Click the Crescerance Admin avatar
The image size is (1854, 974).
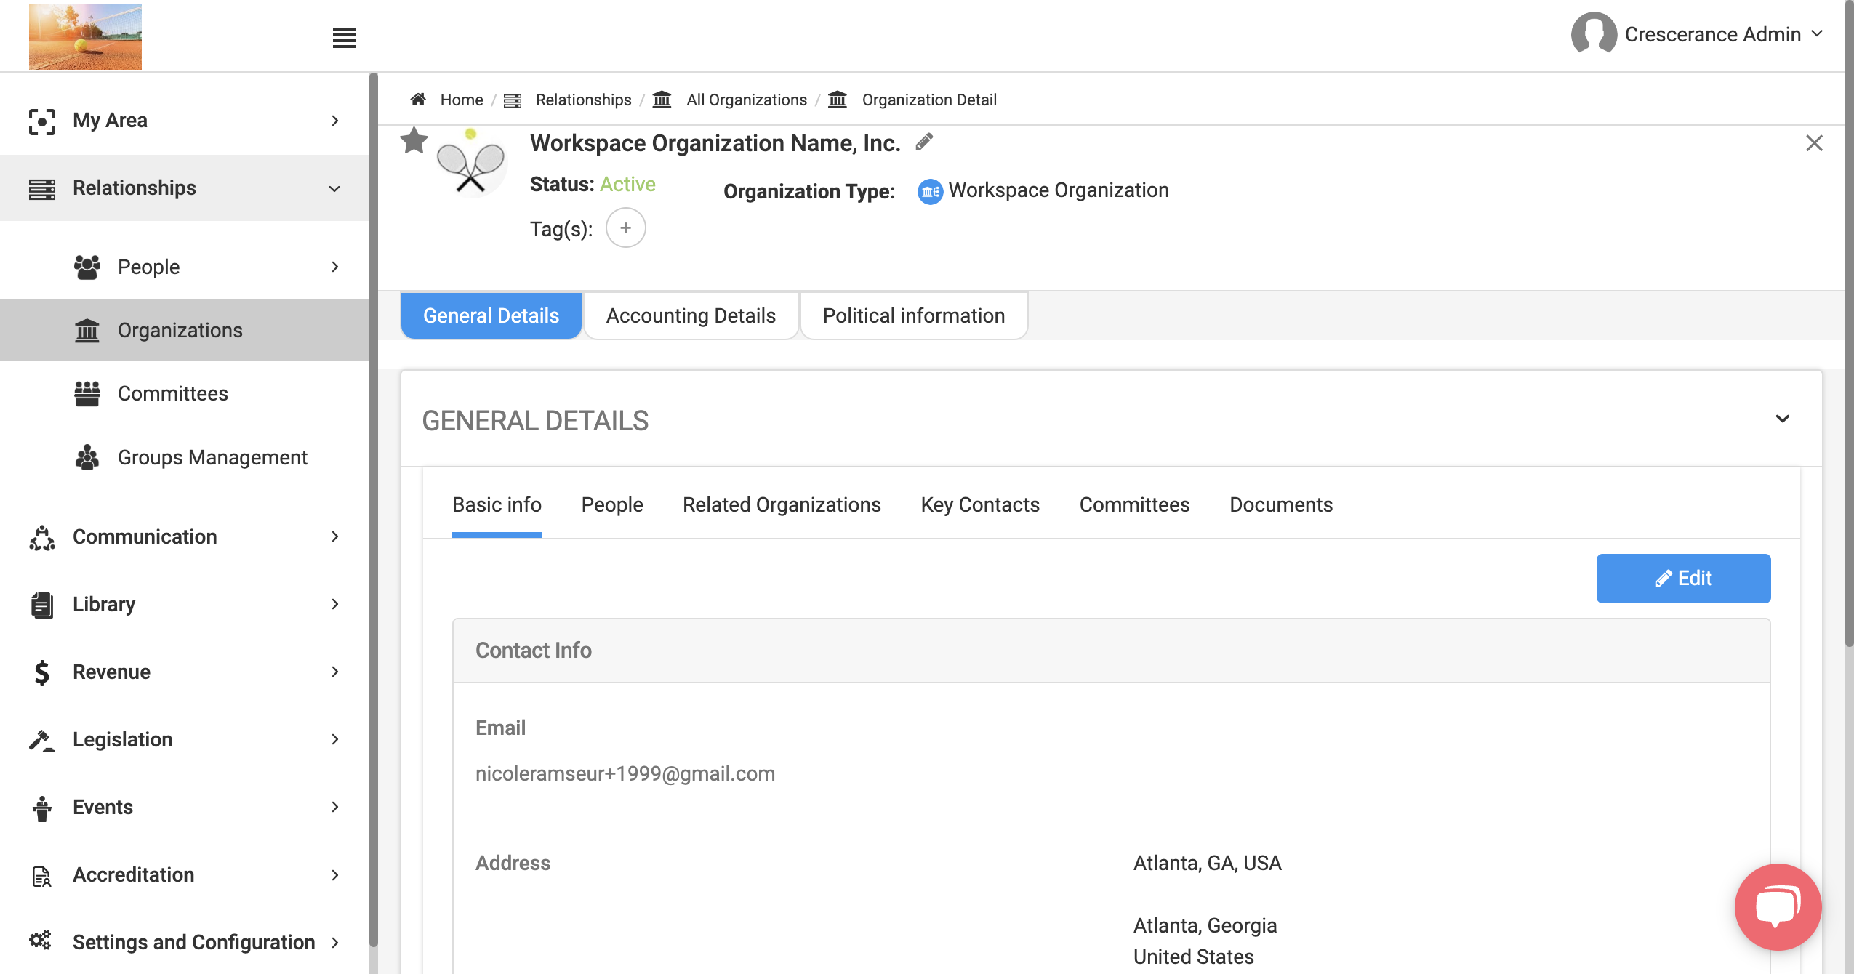coord(1594,33)
